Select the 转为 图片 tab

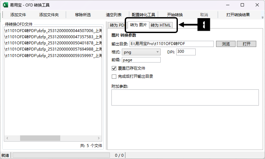coord(138,25)
